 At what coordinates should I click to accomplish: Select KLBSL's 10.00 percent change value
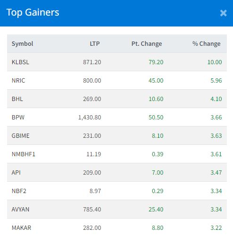click(215, 62)
